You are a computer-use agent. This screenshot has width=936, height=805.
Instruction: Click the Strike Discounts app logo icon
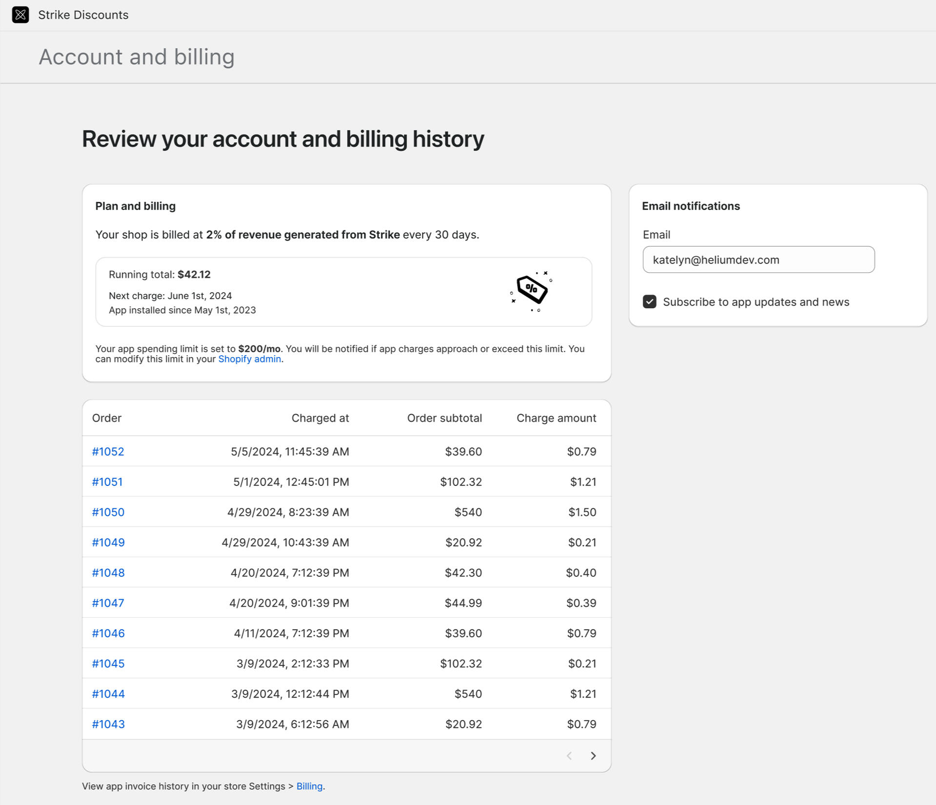pos(20,15)
